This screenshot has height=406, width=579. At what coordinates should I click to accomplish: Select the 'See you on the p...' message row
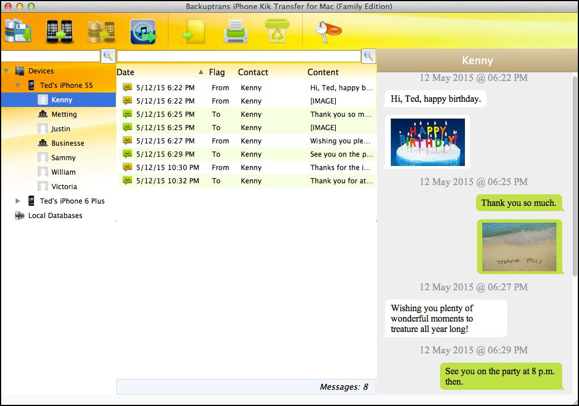click(x=247, y=154)
